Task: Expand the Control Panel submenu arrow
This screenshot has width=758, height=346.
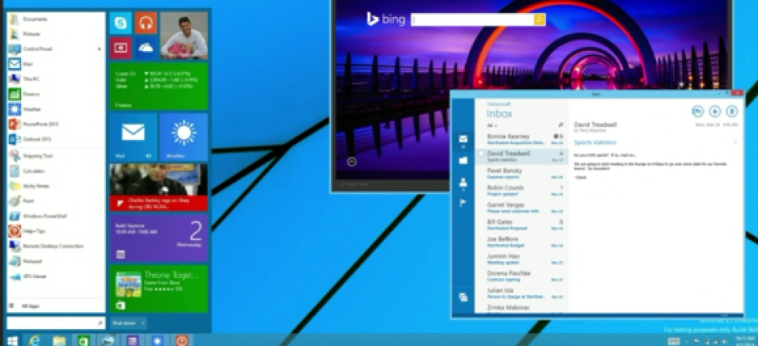Action: 100,48
